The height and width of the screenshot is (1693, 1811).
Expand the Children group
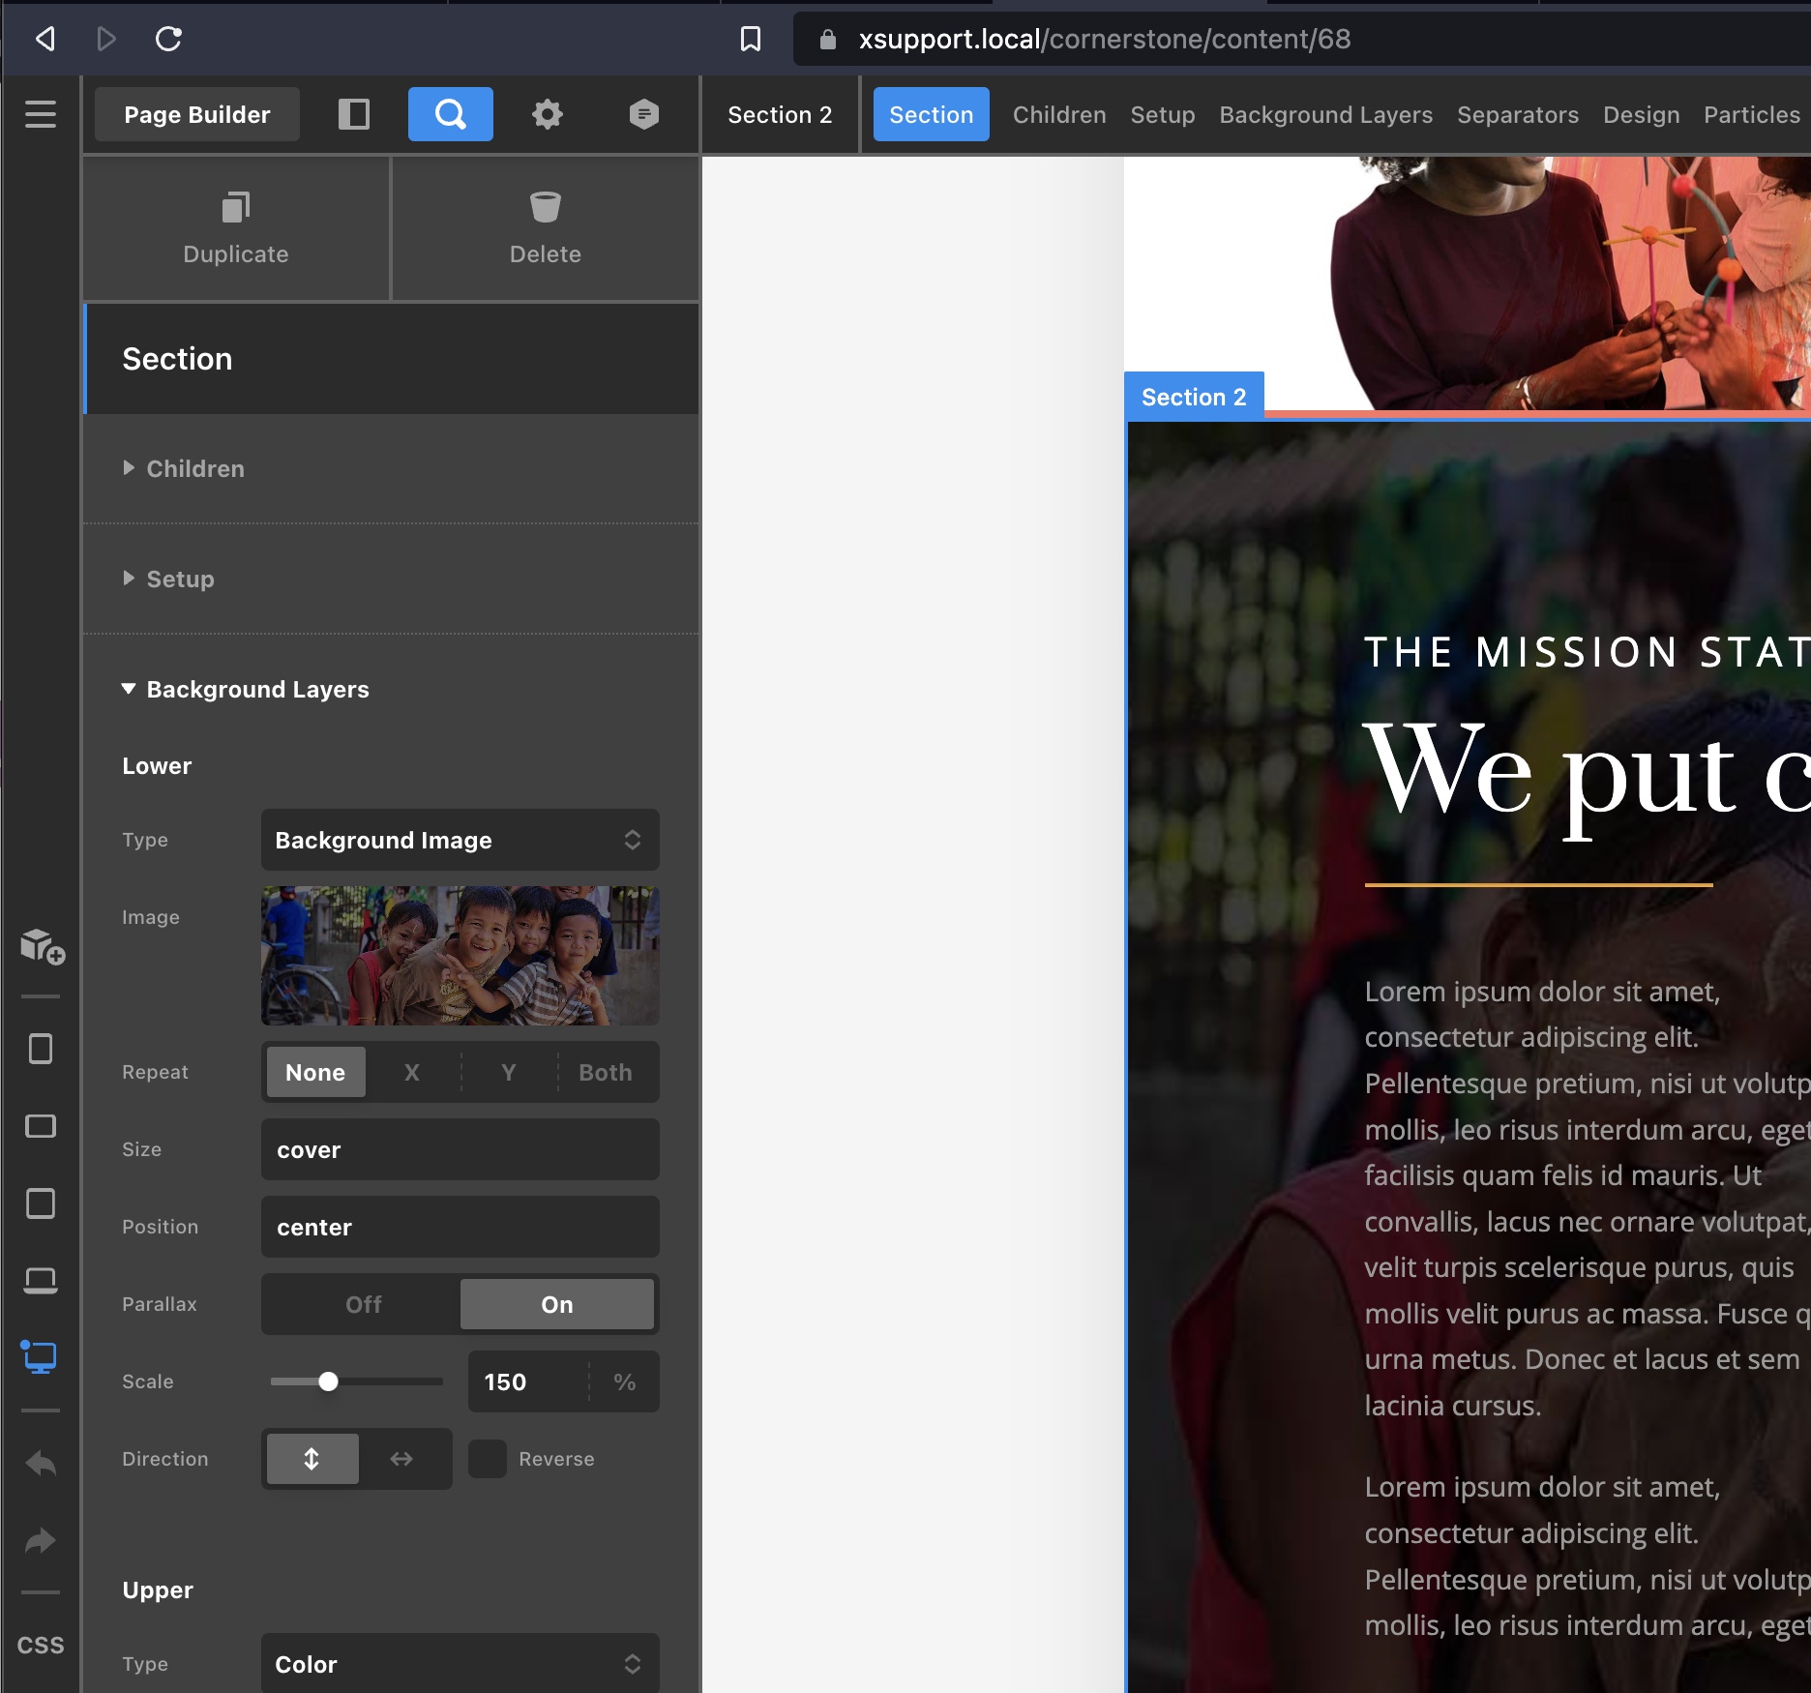[x=195, y=468]
